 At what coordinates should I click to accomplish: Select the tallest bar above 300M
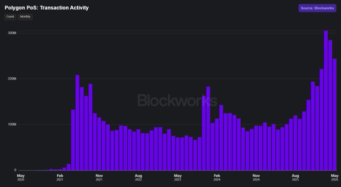click(x=326, y=100)
